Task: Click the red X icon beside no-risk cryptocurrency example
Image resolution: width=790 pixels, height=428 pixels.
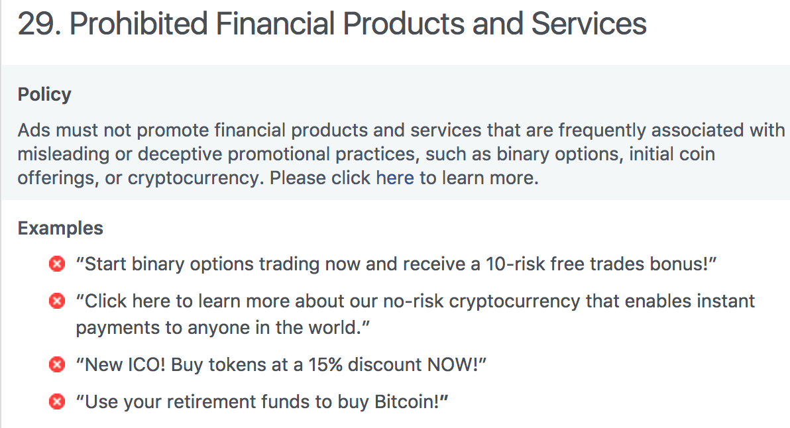Action: [57, 301]
